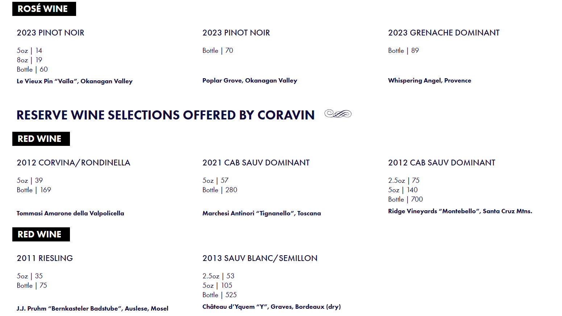This screenshot has height=316, width=562.
Task: Select the RED WINE label above 2011 Riesling
Action: click(41, 235)
